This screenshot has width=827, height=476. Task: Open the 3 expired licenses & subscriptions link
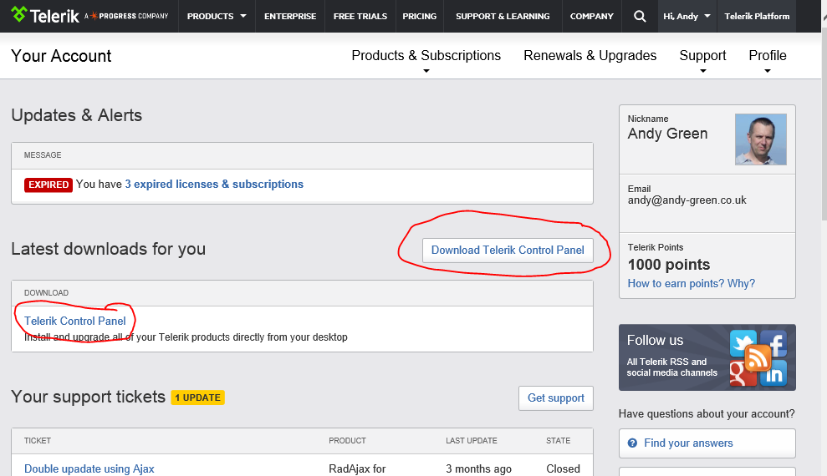[214, 184]
